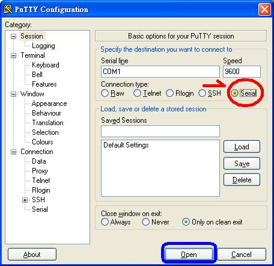The height and width of the screenshot is (266, 274).
Task: Click Open to start session
Action: (189, 255)
